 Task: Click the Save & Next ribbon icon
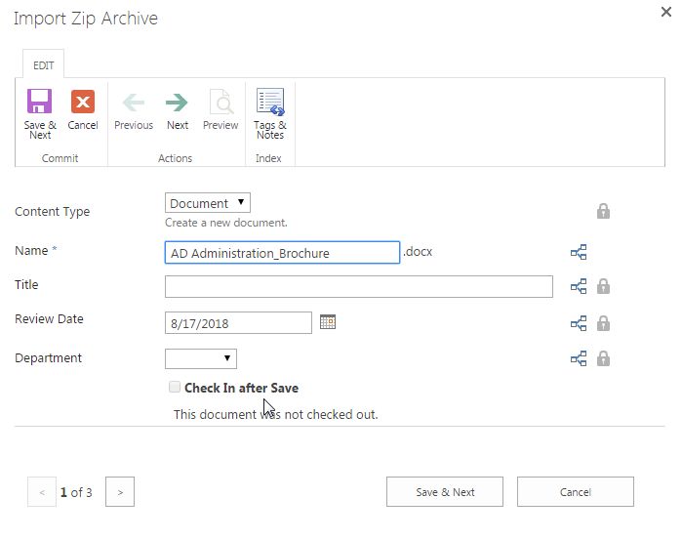coord(40,103)
